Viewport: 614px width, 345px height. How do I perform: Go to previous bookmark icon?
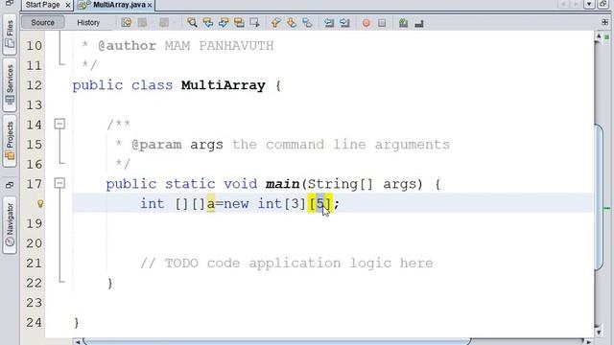click(x=276, y=23)
